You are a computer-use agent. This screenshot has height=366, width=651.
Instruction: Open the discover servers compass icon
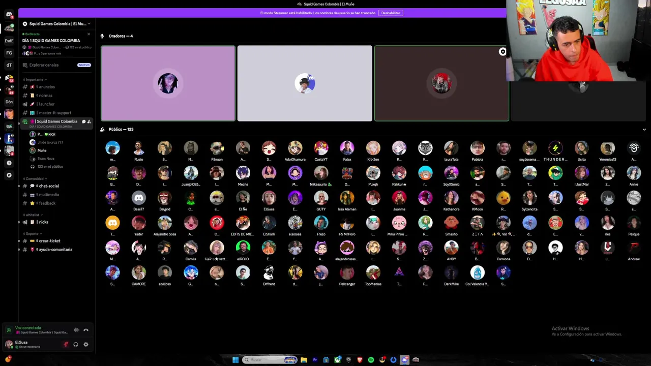[x=9, y=175]
